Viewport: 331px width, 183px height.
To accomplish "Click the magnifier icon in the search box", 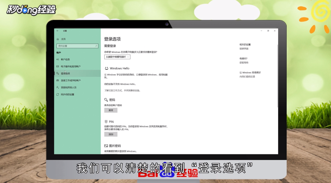I will pos(96,46).
